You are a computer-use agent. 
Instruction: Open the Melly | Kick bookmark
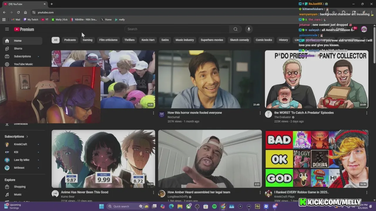coord(59,20)
